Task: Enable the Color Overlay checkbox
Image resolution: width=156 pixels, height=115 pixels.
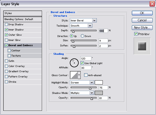Action: click(6, 66)
